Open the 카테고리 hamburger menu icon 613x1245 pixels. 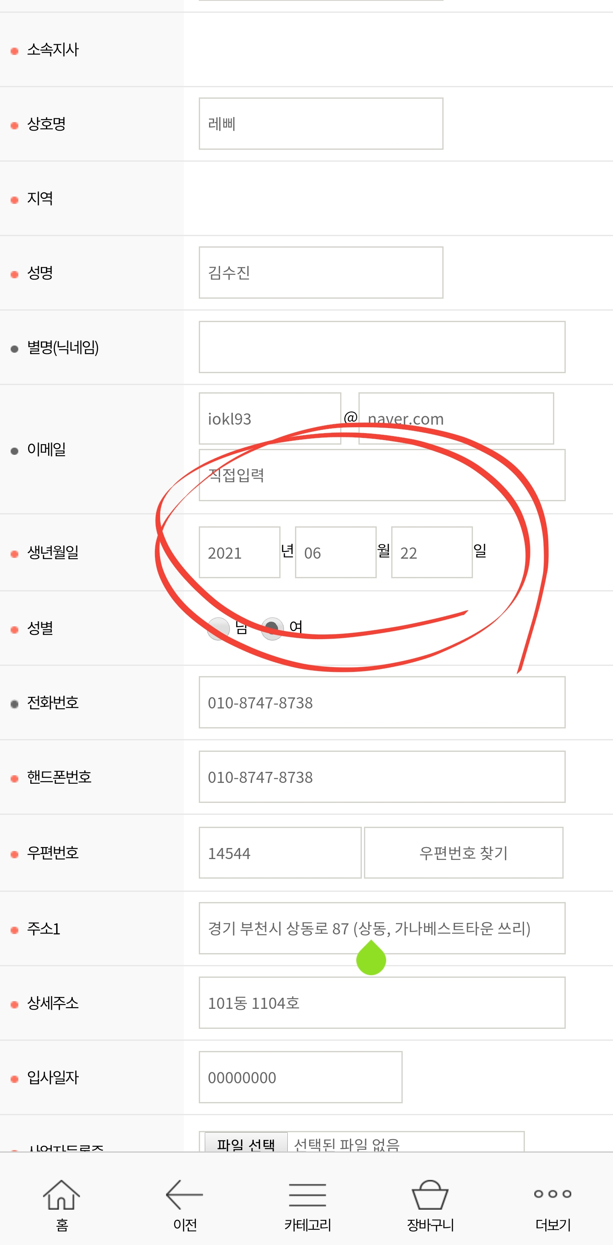point(307,1195)
